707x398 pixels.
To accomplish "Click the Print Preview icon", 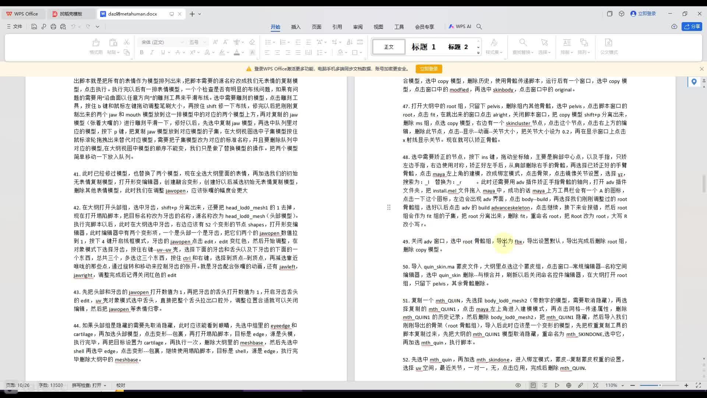I will (x=63, y=27).
